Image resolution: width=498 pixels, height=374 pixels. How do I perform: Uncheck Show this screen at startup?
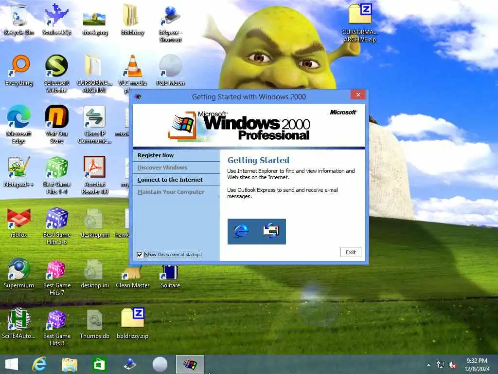point(140,255)
